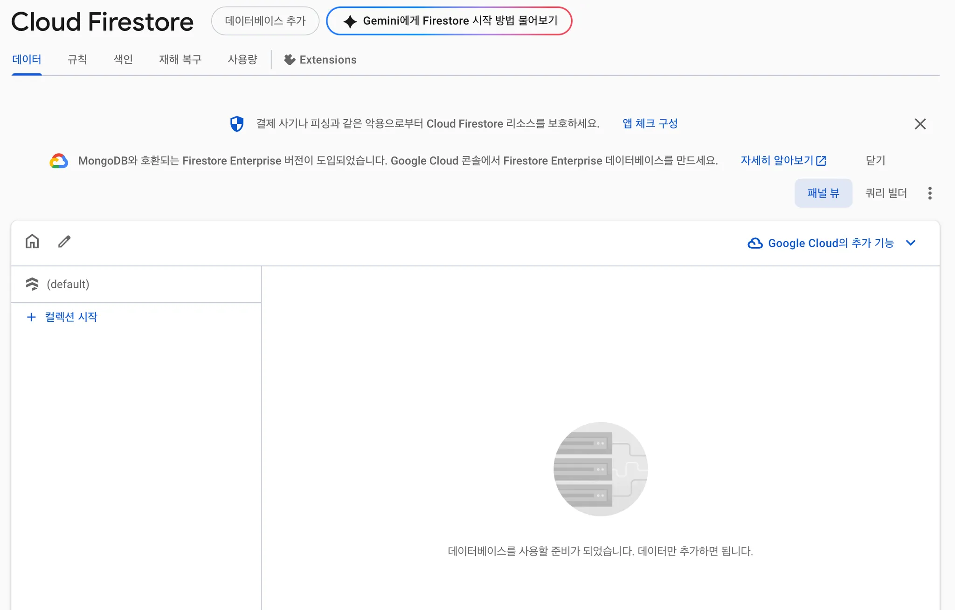Dismiss the App Check banner with X
The image size is (955, 610).
920,124
